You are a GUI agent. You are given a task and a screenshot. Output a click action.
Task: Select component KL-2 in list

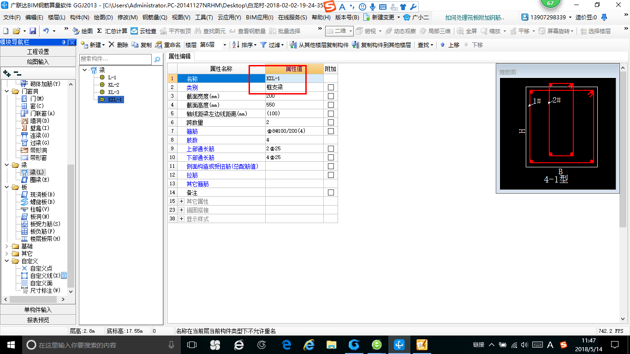[x=113, y=85]
